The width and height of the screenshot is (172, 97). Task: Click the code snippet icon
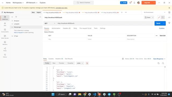pos(169,17)
